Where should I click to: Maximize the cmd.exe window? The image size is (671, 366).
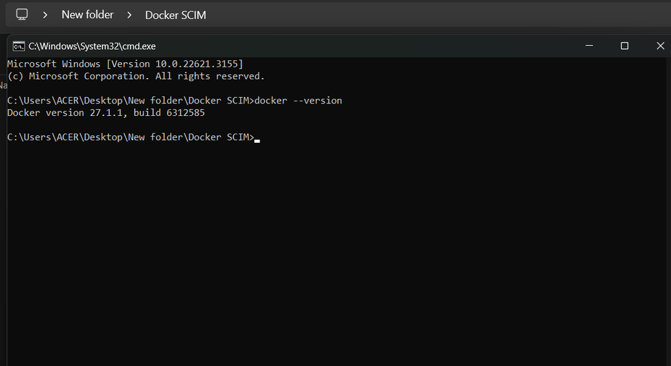(x=624, y=46)
